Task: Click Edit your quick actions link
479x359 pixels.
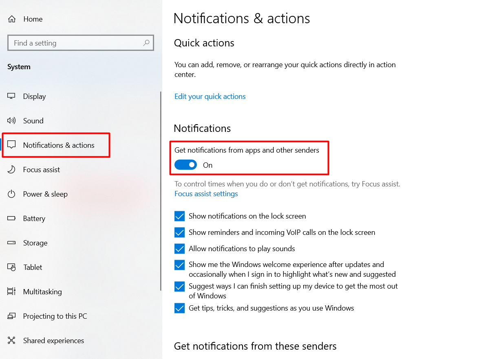Action: click(x=210, y=96)
